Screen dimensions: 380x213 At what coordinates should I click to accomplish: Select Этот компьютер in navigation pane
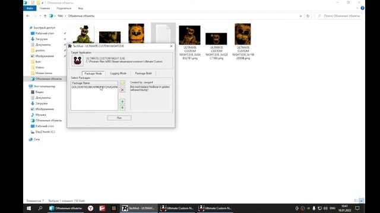[x=45, y=86]
